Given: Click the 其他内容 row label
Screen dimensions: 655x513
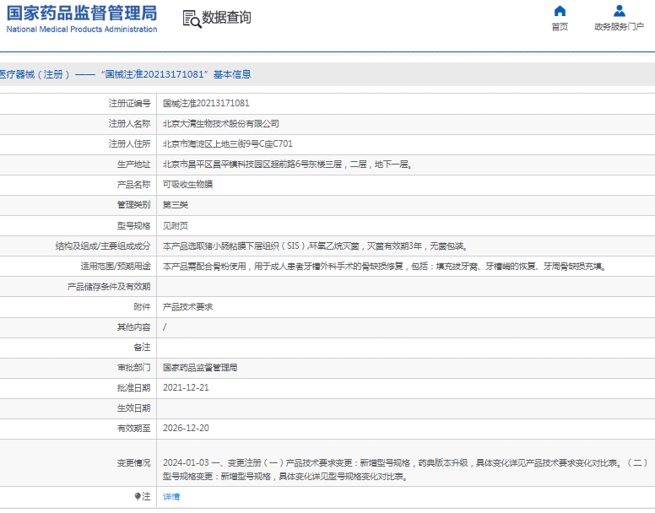Looking at the screenshot, I should tap(133, 327).
